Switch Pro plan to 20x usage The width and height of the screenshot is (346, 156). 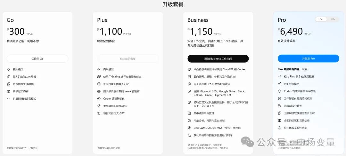333,19
